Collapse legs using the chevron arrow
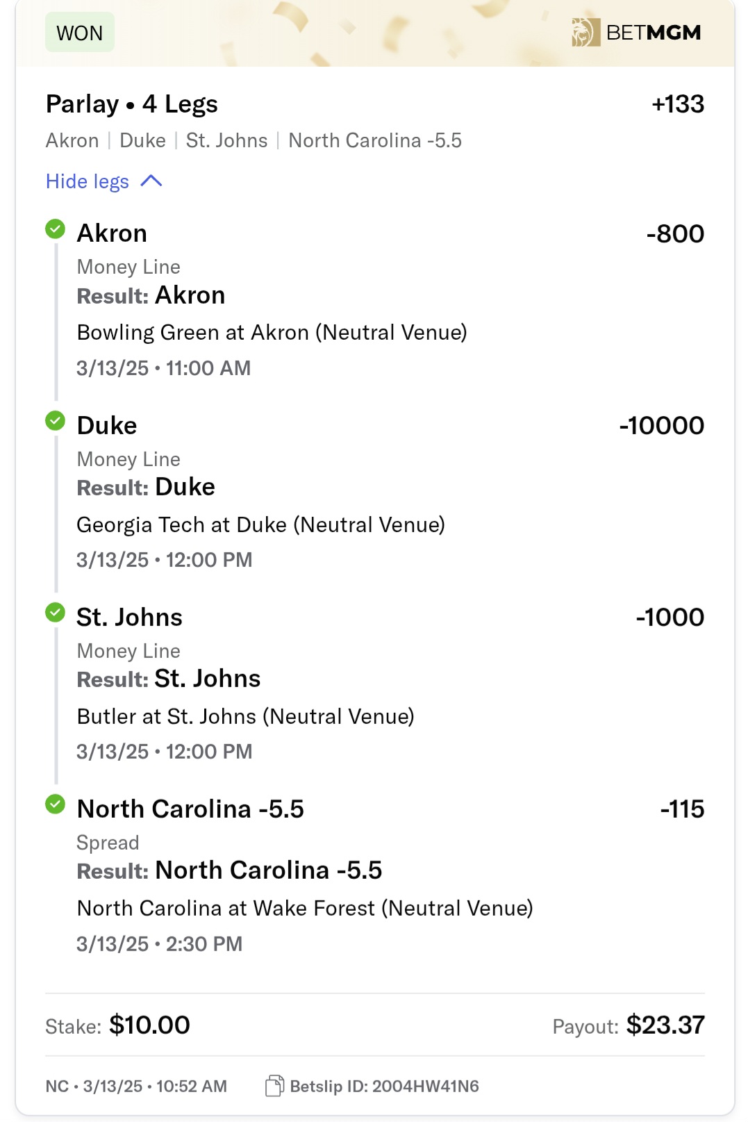 click(x=151, y=181)
